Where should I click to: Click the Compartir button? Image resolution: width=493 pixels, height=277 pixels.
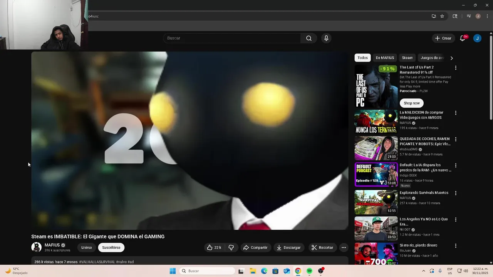[255, 247]
